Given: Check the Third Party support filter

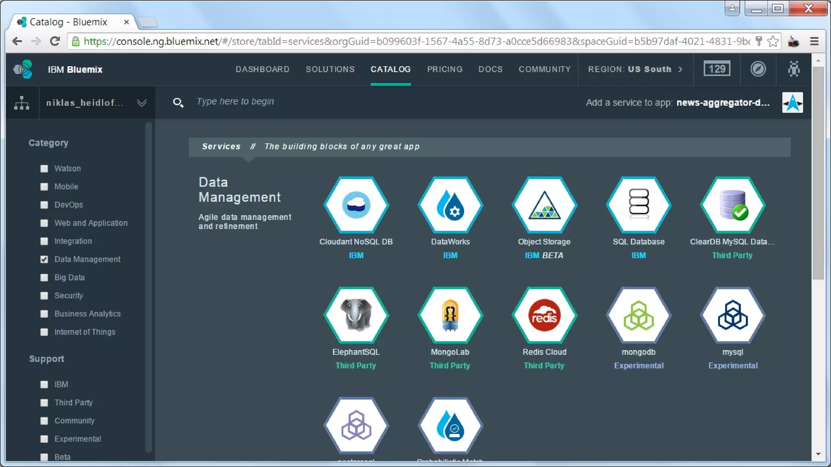Looking at the screenshot, I should pos(44,403).
